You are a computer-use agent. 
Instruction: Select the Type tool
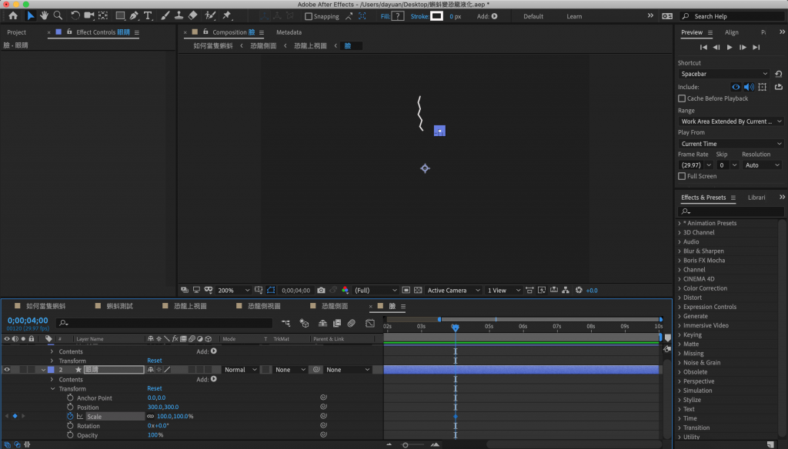(x=148, y=15)
